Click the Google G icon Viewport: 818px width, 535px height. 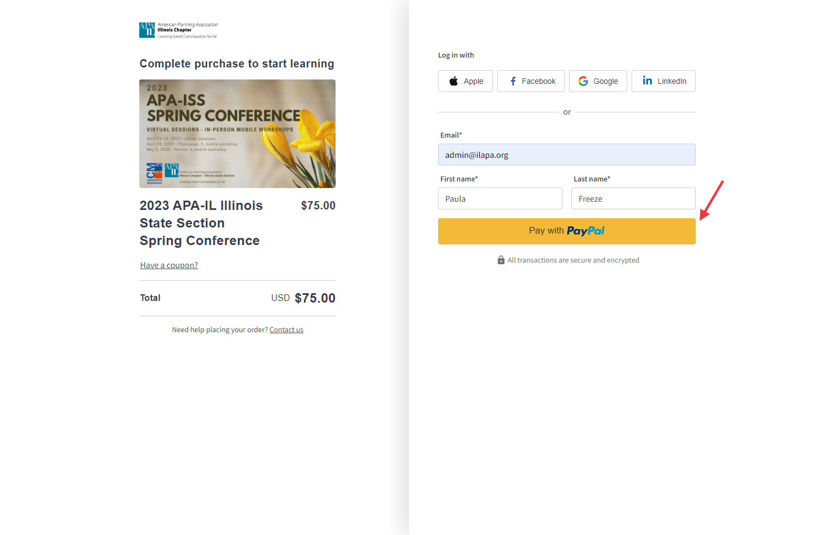tap(583, 81)
